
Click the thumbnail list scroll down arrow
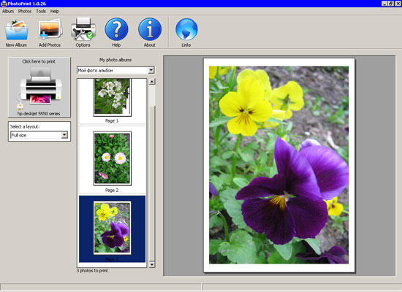(x=152, y=264)
